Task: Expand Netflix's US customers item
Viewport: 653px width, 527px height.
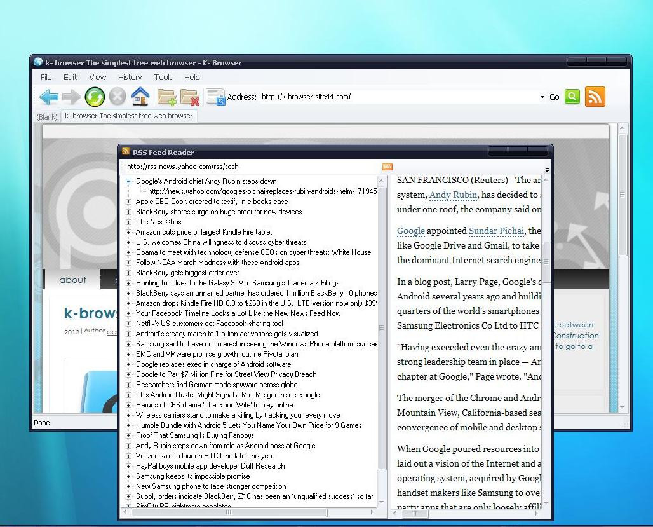Action: point(129,324)
